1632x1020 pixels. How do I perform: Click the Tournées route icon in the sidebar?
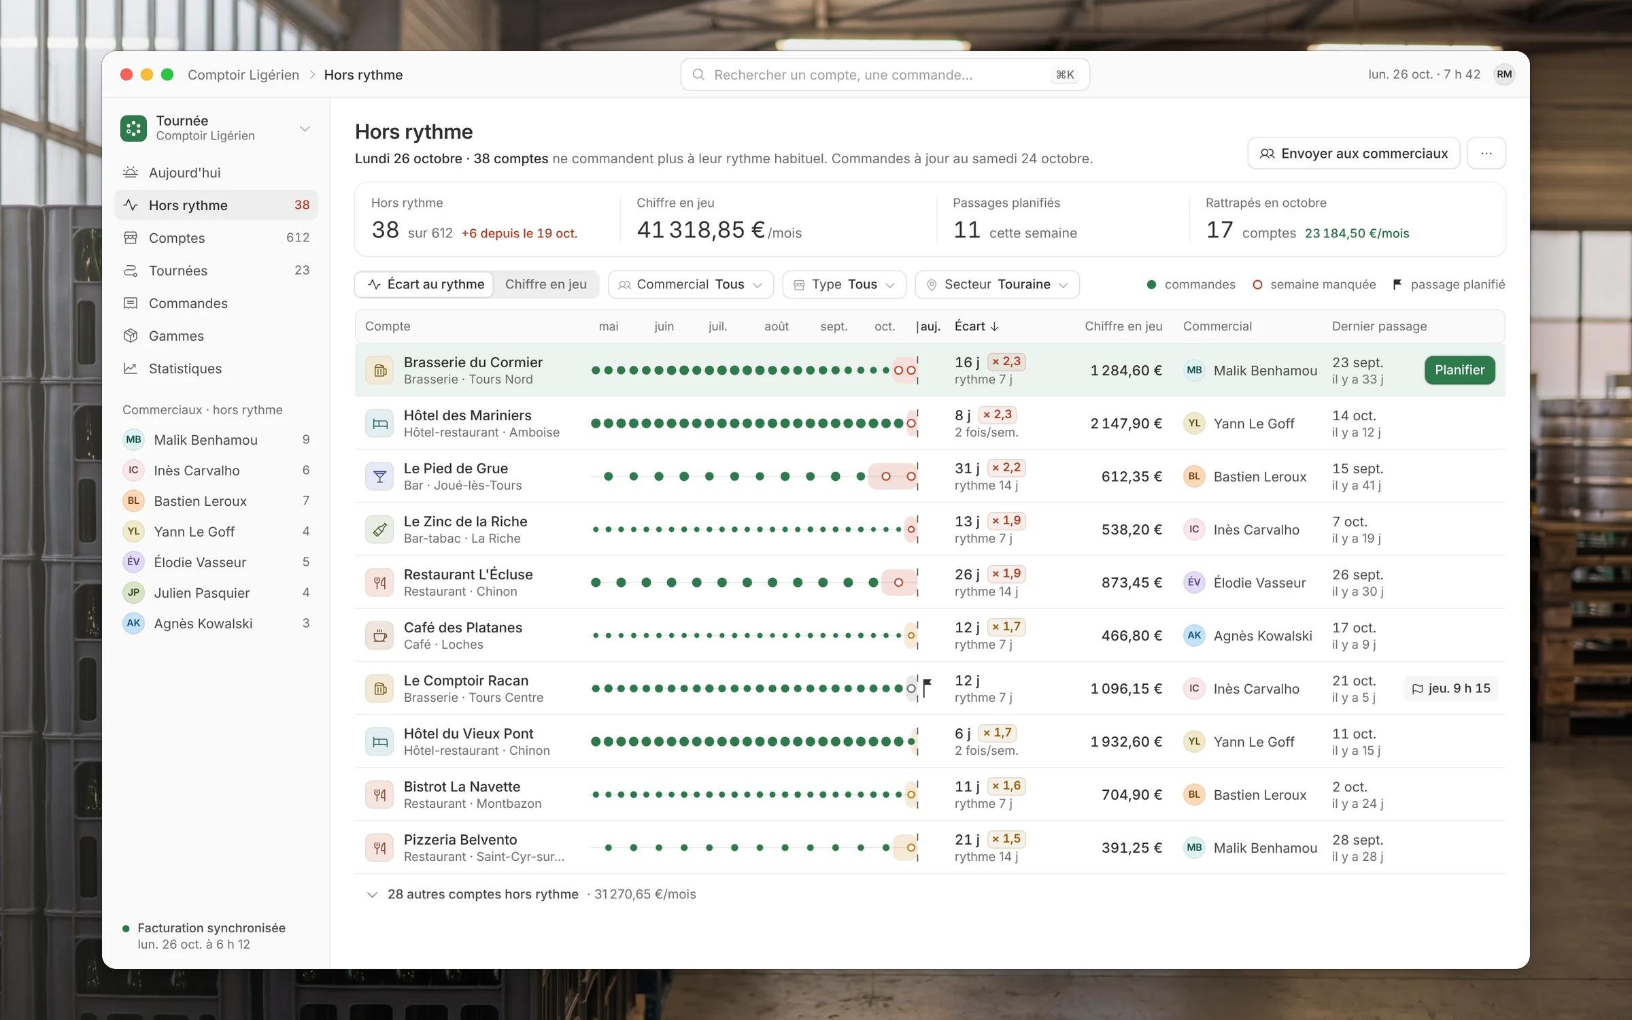point(131,271)
